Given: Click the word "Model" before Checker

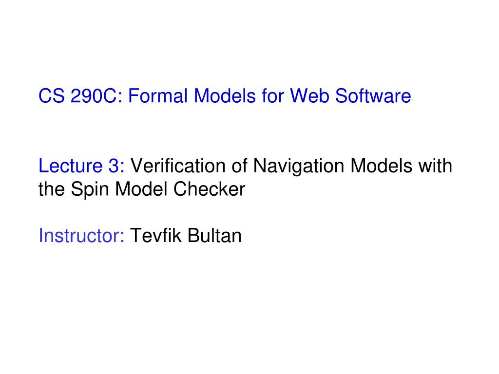Looking at the screenshot, I should (141, 189).
